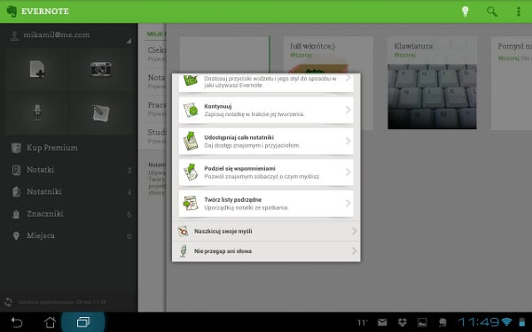Open the Evernote notification icon in status bar
This screenshot has height=332, width=532.
click(442, 322)
